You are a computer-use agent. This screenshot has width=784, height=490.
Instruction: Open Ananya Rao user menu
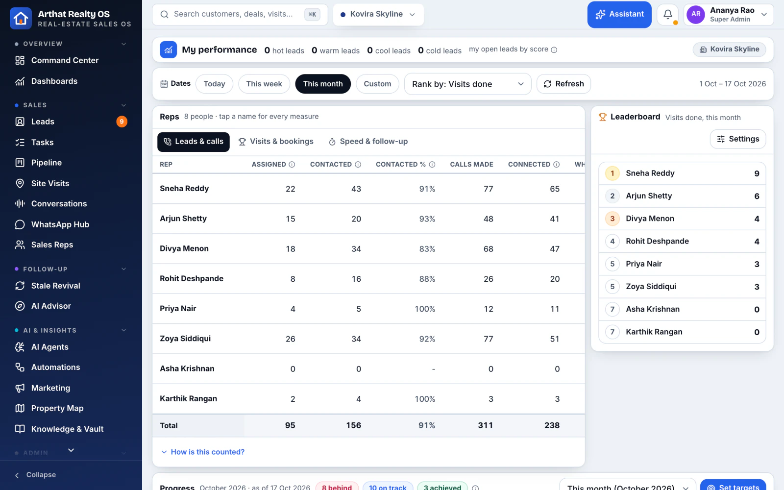pyautogui.click(x=729, y=14)
